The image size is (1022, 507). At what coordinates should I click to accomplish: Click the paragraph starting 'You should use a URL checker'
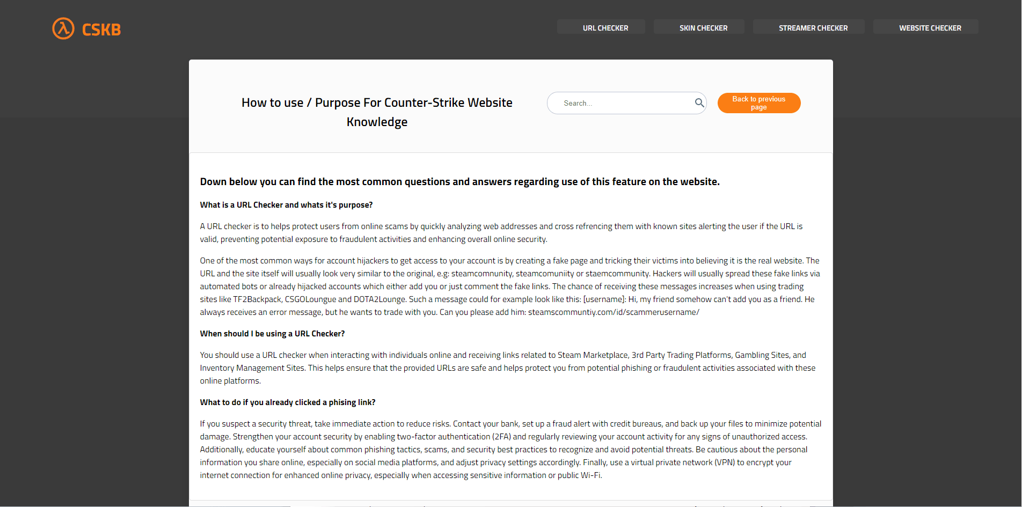(x=507, y=368)
